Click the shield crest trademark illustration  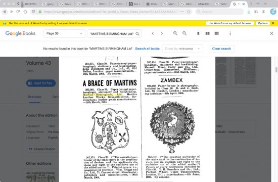pos(110,131)
